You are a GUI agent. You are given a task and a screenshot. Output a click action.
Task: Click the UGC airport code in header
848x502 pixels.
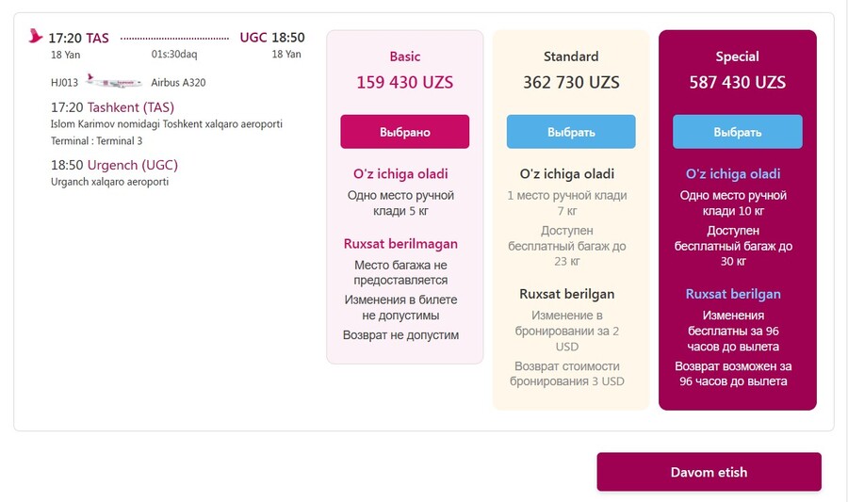click(x=253, y=38)
